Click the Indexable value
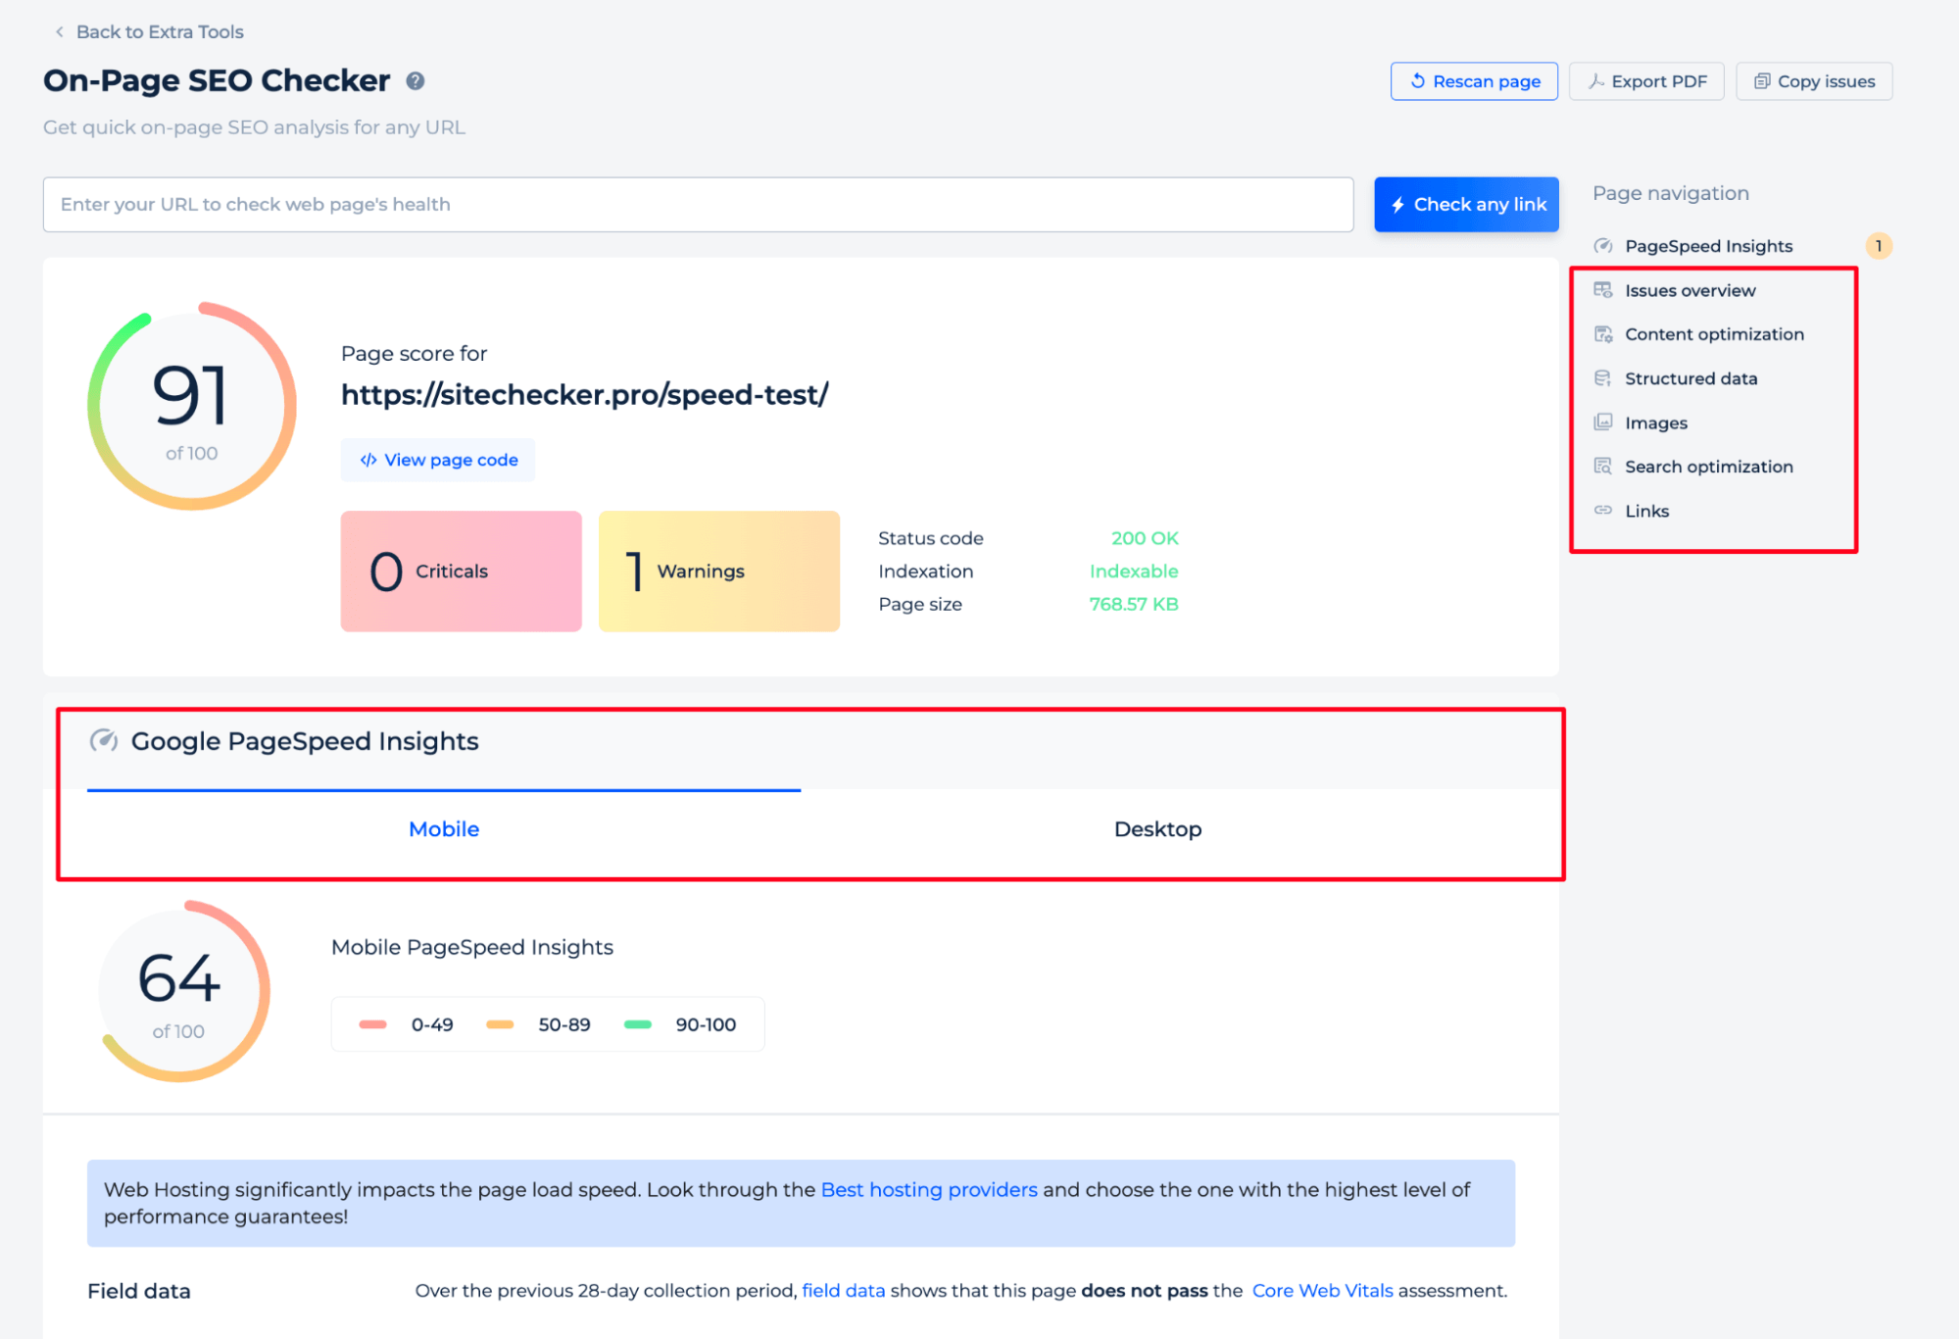 pyautogui.click(x=1134, y=571)
